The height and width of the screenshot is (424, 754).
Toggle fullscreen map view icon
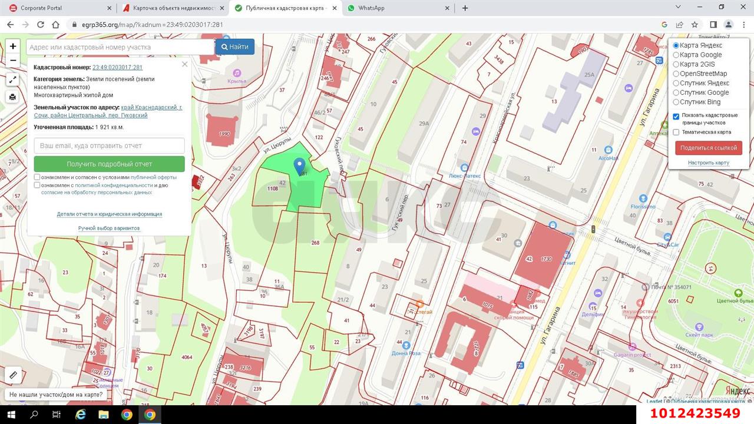[x=13, y=79]
